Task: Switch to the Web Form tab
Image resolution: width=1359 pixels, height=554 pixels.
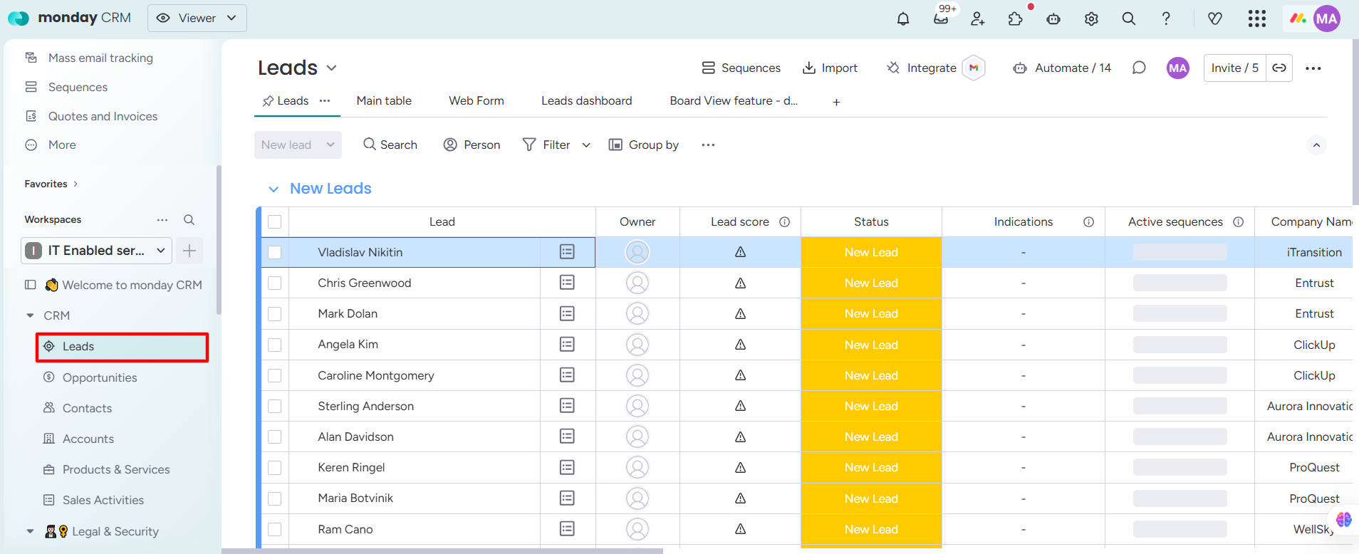Action: coord(477,101)
